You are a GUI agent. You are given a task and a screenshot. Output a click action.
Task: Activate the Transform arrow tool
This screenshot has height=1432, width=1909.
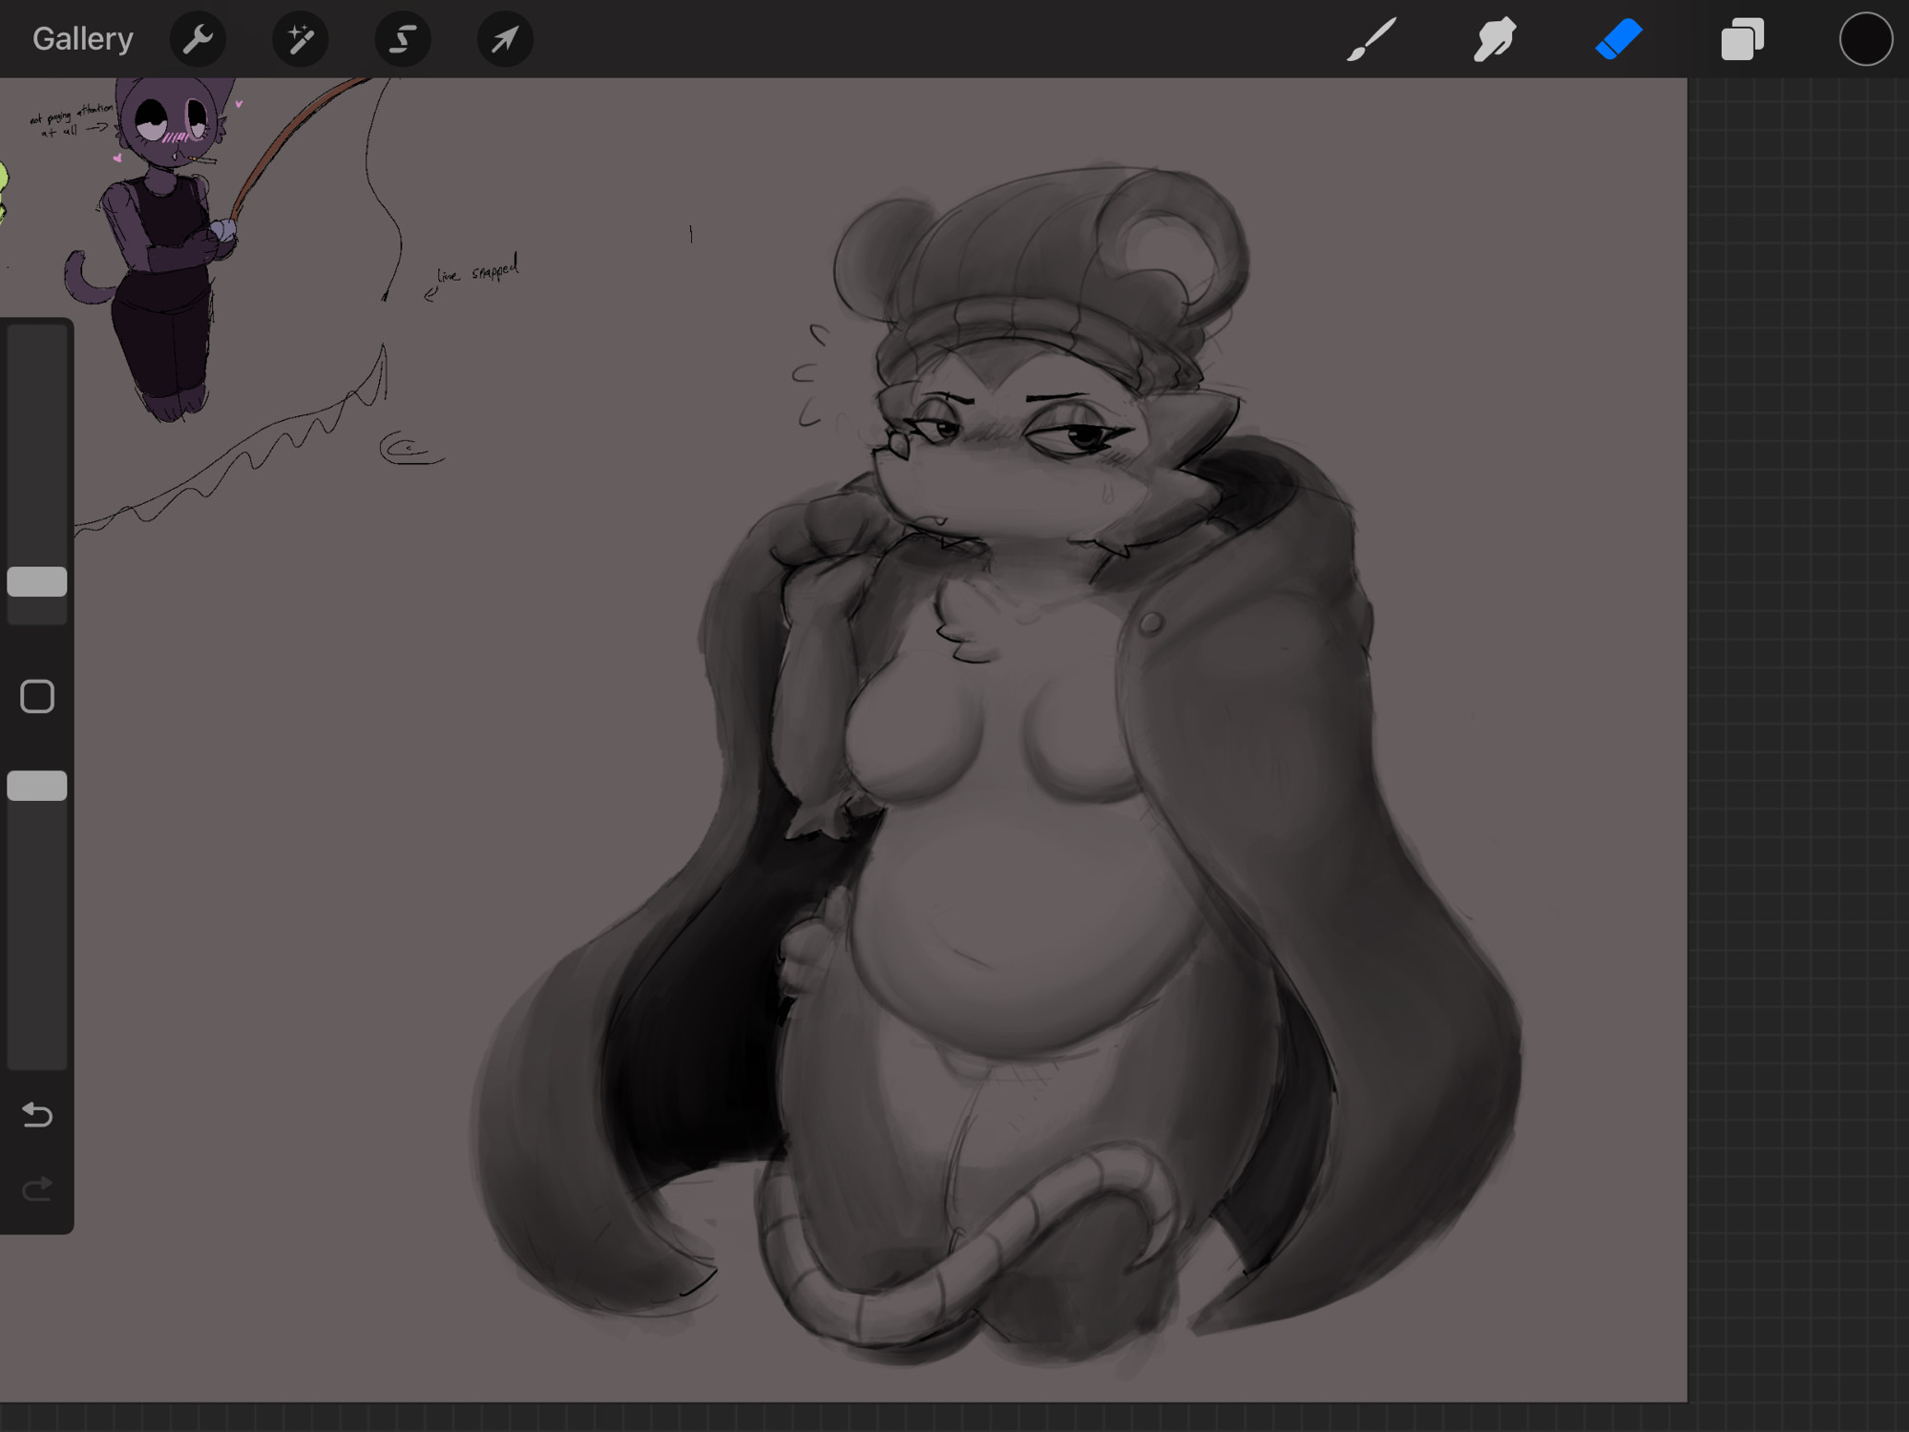[505, 39]
